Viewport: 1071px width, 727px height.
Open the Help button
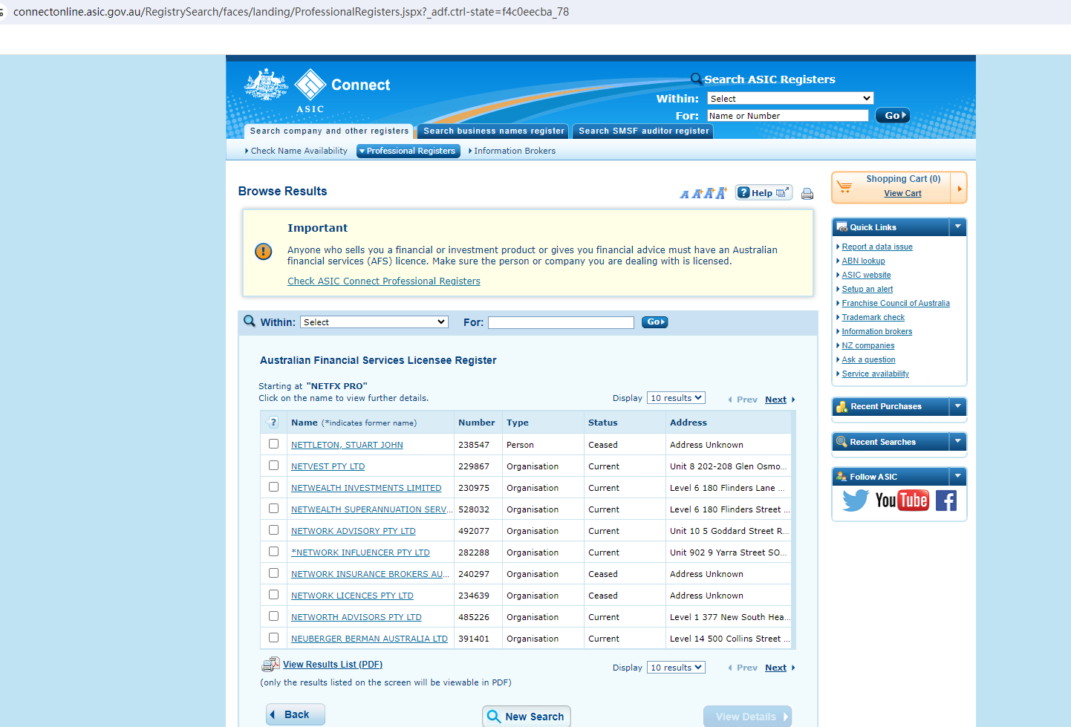(764, 193)
